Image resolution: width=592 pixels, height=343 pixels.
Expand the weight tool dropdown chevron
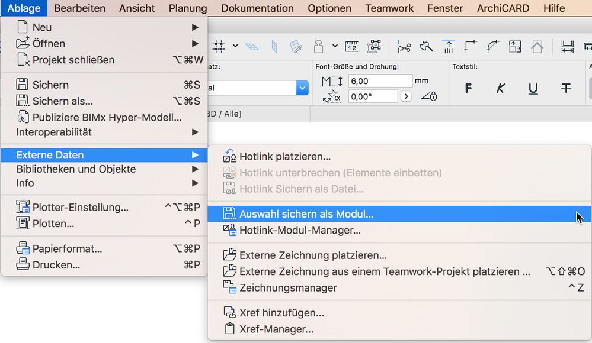(x=334, y=46)
